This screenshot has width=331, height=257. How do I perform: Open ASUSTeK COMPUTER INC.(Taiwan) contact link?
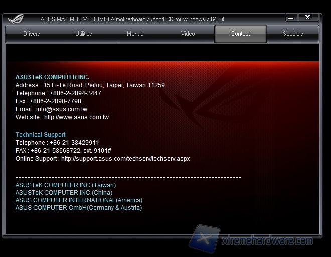point(65,185)
